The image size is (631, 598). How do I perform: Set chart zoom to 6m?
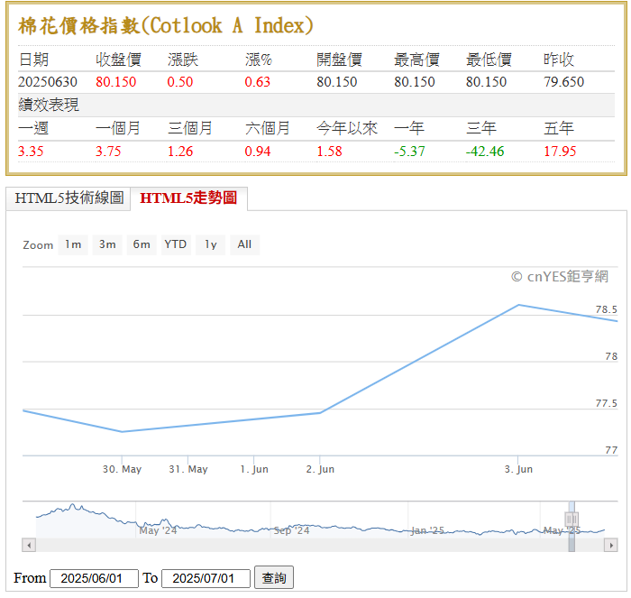(142, 244)
